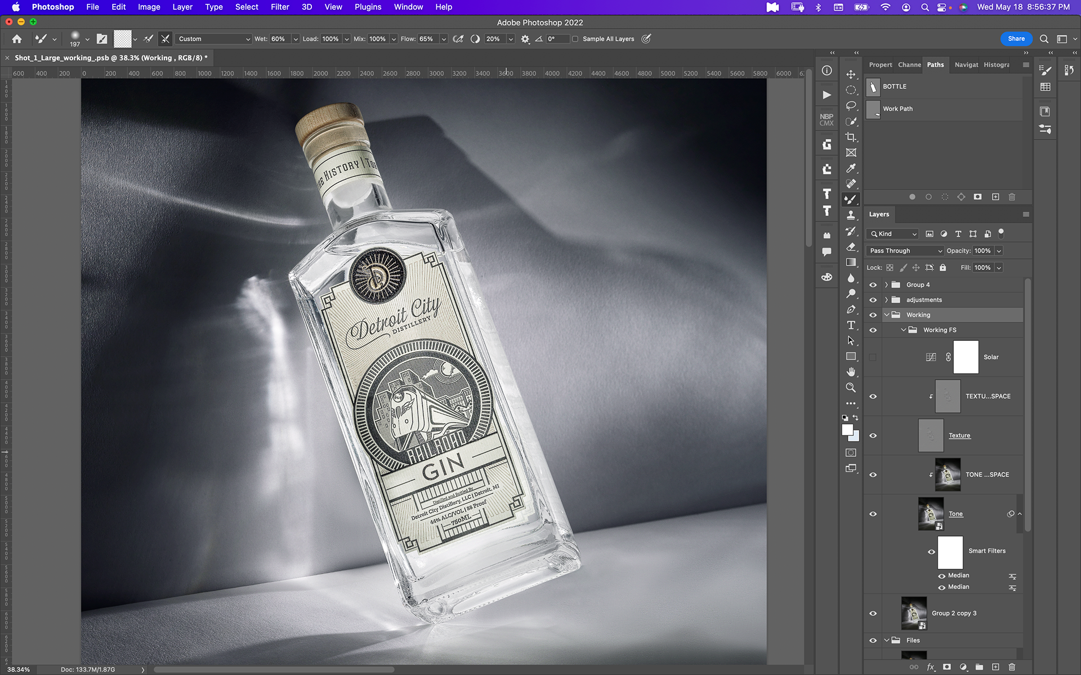The width and height of the screenshot is (1081, 675).
Task: Select the Crop tool
Action: click(851, 137)
